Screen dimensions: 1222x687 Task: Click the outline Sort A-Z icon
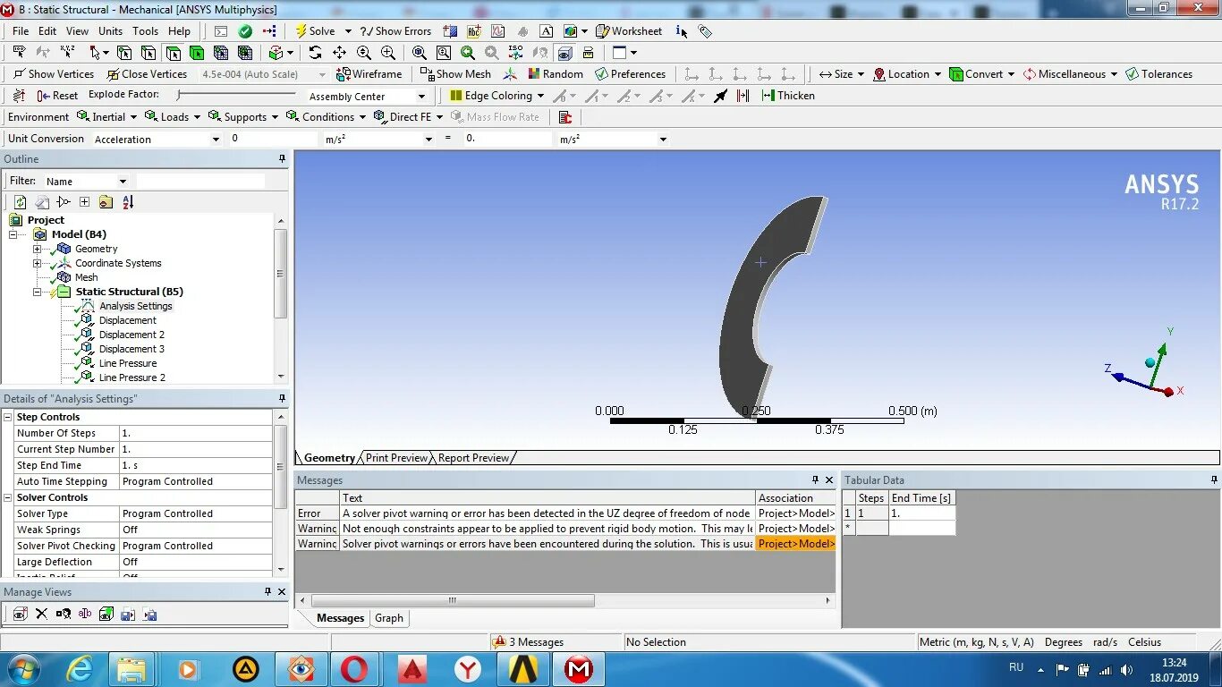click(x=127, y=202)
